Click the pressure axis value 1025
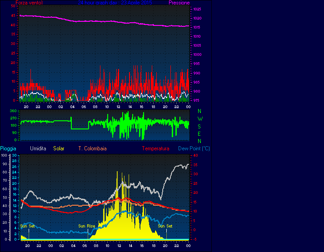This screenshot has width=324, height=252. [x=197, y=9]
